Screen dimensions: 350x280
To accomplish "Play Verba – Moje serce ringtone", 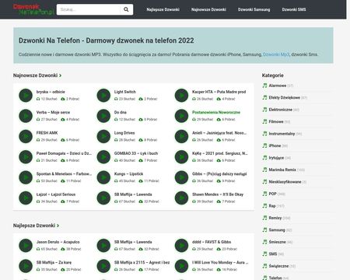I will click(26, 116).
